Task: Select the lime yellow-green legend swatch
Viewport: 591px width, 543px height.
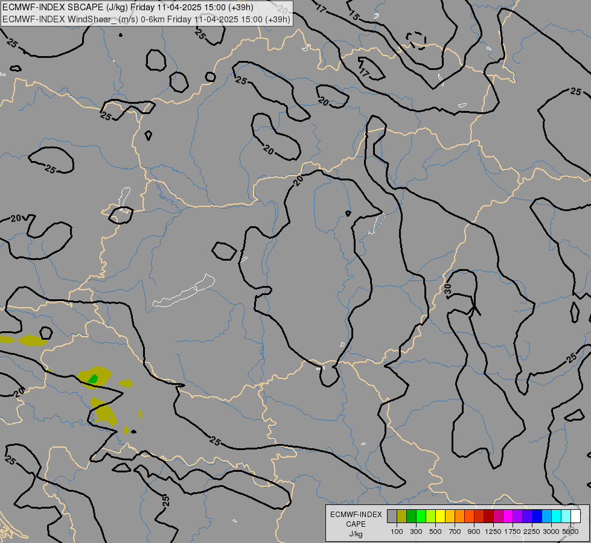Action: [x=431, y=516]
